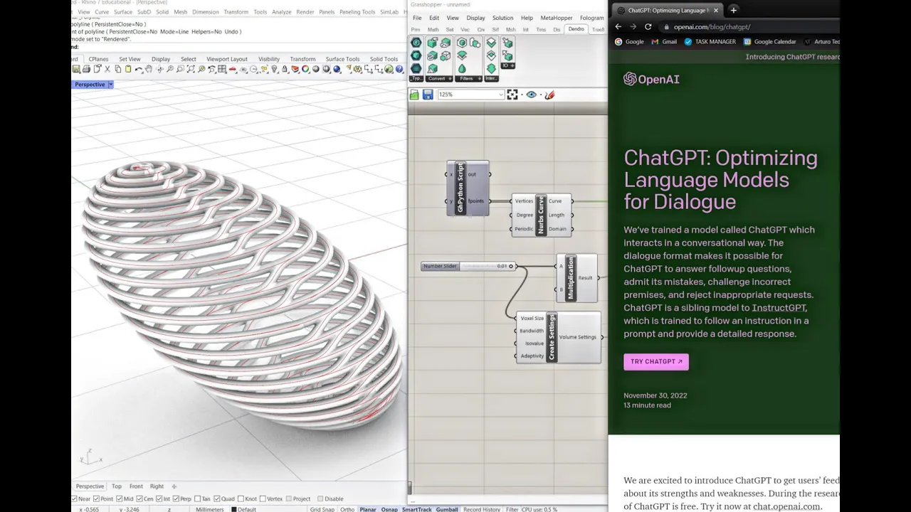The image size is (911, 512).
Task: Open the Perspective viewport title dropdown arrow
Action: coord(110,85)
